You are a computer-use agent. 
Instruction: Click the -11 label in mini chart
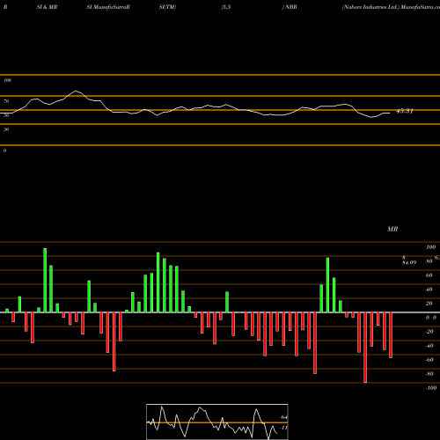point(283,428)
